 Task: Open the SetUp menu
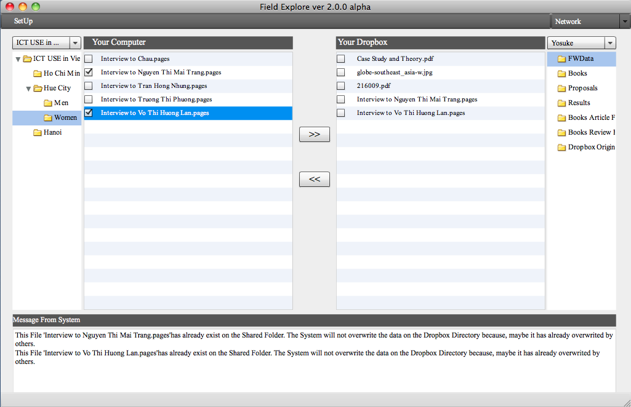23,22
